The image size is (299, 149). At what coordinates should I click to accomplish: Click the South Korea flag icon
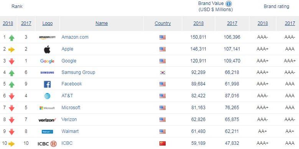[x=163, y=73]
